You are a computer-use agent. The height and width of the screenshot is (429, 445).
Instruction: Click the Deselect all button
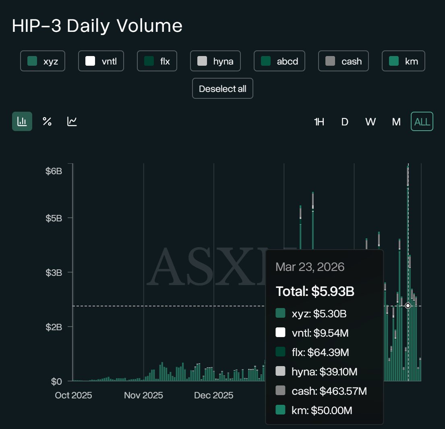pos(222,89)
